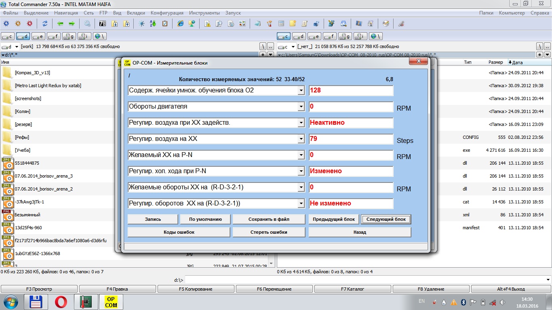Click the unpack files (up arrow) icon
The height and width of the screenshot is (310, 552).
point(126,23)
